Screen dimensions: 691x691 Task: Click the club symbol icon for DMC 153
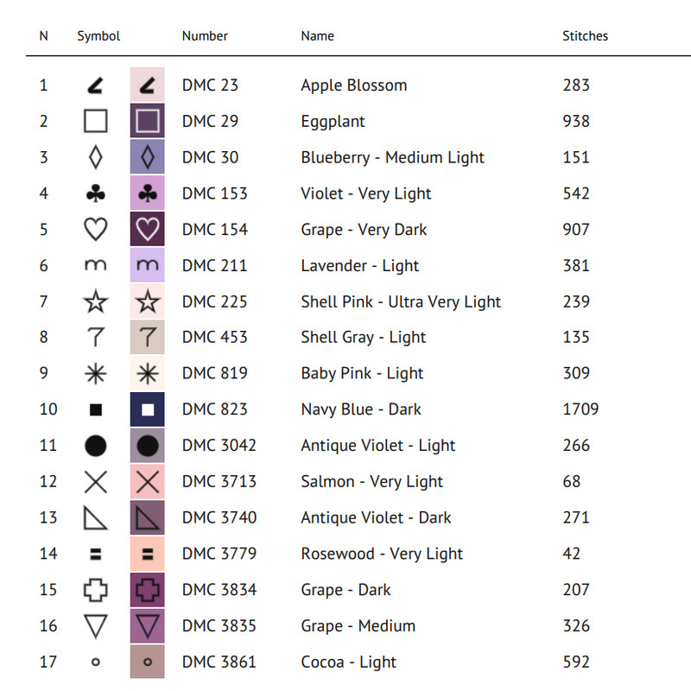pos(96,193)
